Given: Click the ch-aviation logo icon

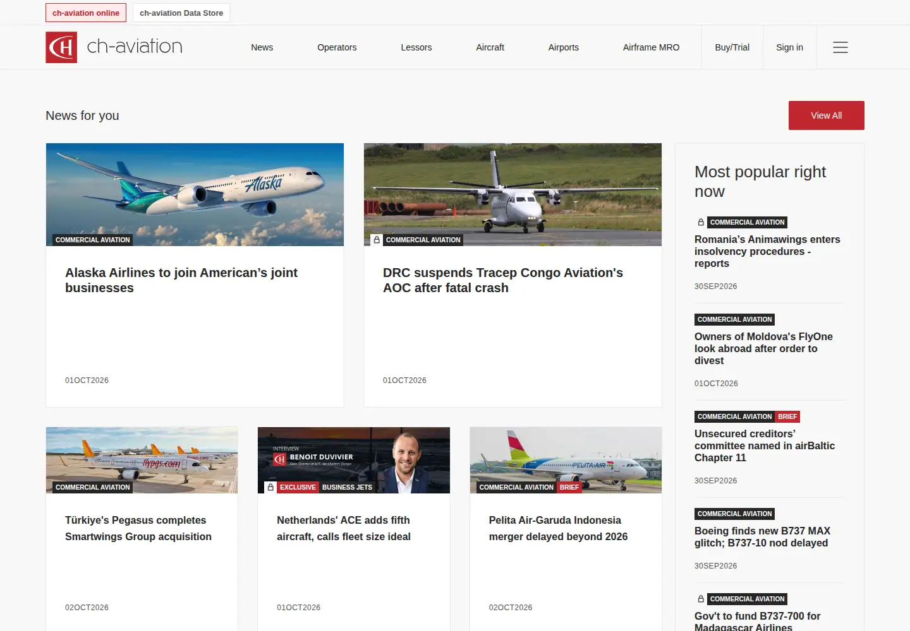Looking at the screenshot, I should 61,47.
